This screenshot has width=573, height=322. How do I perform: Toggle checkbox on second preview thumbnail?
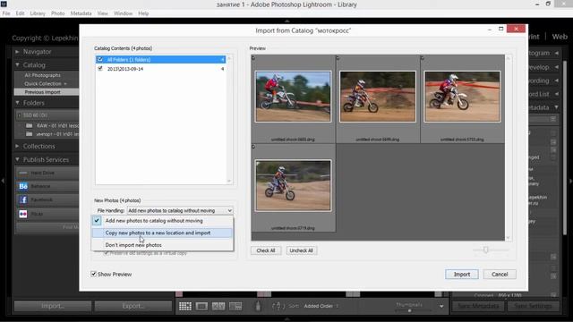pos(338,57)
